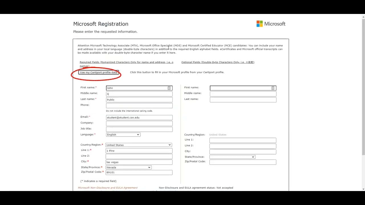The image size is (365, 205).
Task: Click the EULA agreement status Not accepted text
Action: click(196, 188)
